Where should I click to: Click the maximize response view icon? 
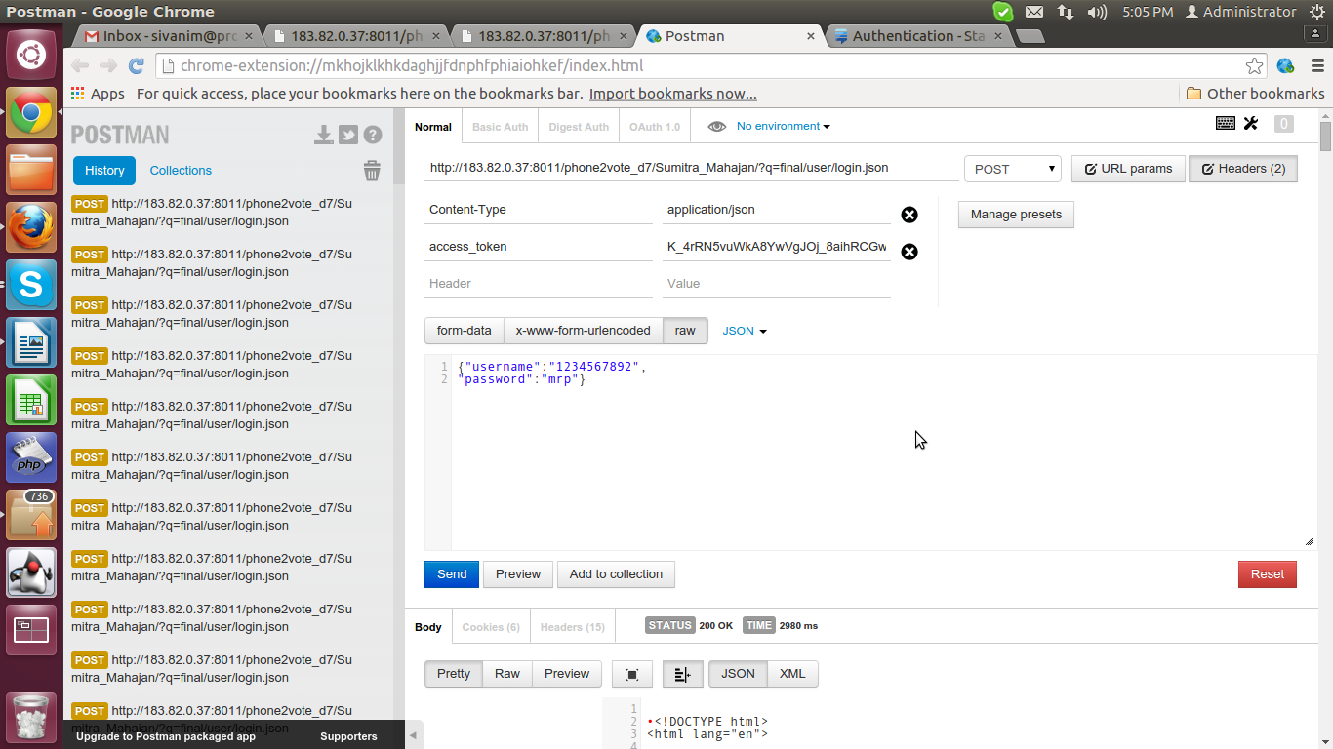click(x=631, y=674)
